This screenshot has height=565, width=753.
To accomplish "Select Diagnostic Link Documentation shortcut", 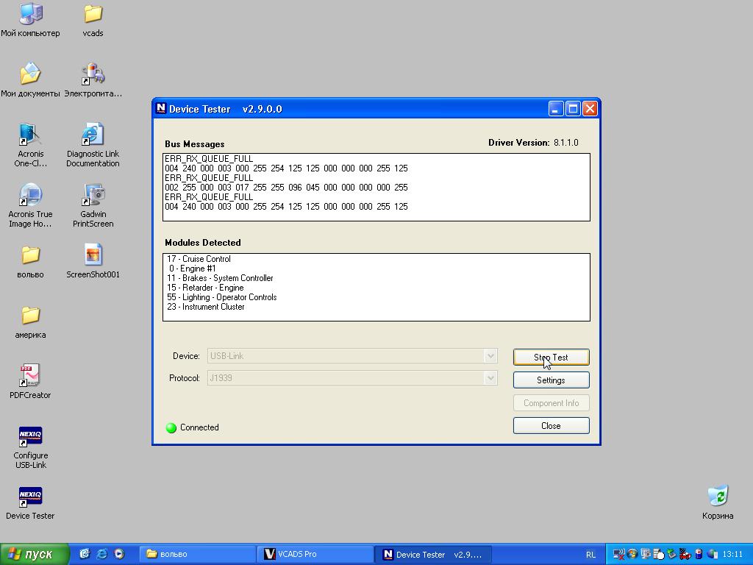I will pyautogui.click(x=93, y=145).
